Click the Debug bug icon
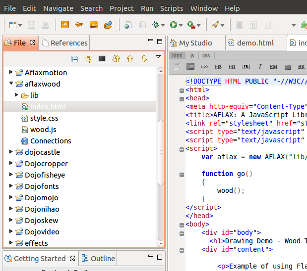Screen dimensions: 307x271 (156, 25)
